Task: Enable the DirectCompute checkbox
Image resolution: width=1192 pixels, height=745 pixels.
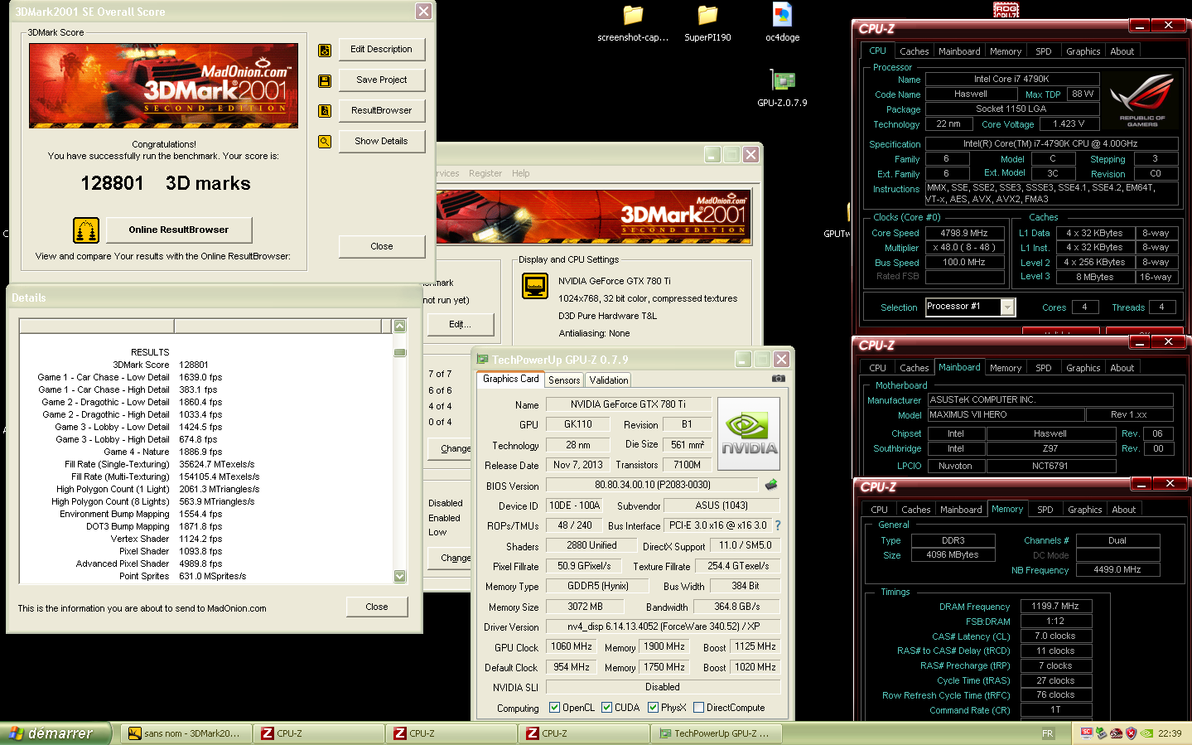Action: [x=699, y=708]
